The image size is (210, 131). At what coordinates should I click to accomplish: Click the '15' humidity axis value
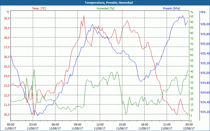(x=192, y=105)
